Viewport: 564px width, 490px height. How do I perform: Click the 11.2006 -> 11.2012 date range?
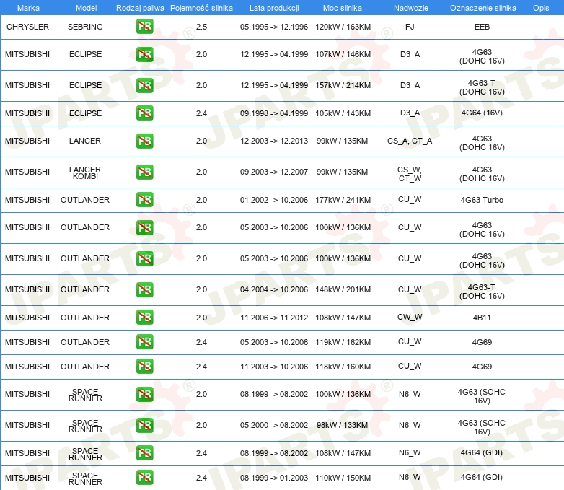tap(274, 318)
